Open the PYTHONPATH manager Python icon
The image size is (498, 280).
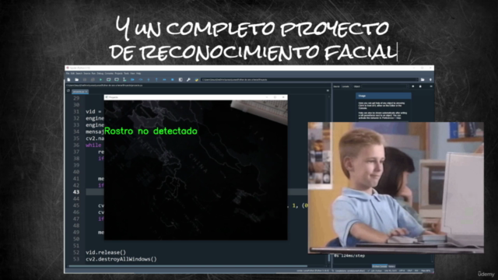pos(197,79)
